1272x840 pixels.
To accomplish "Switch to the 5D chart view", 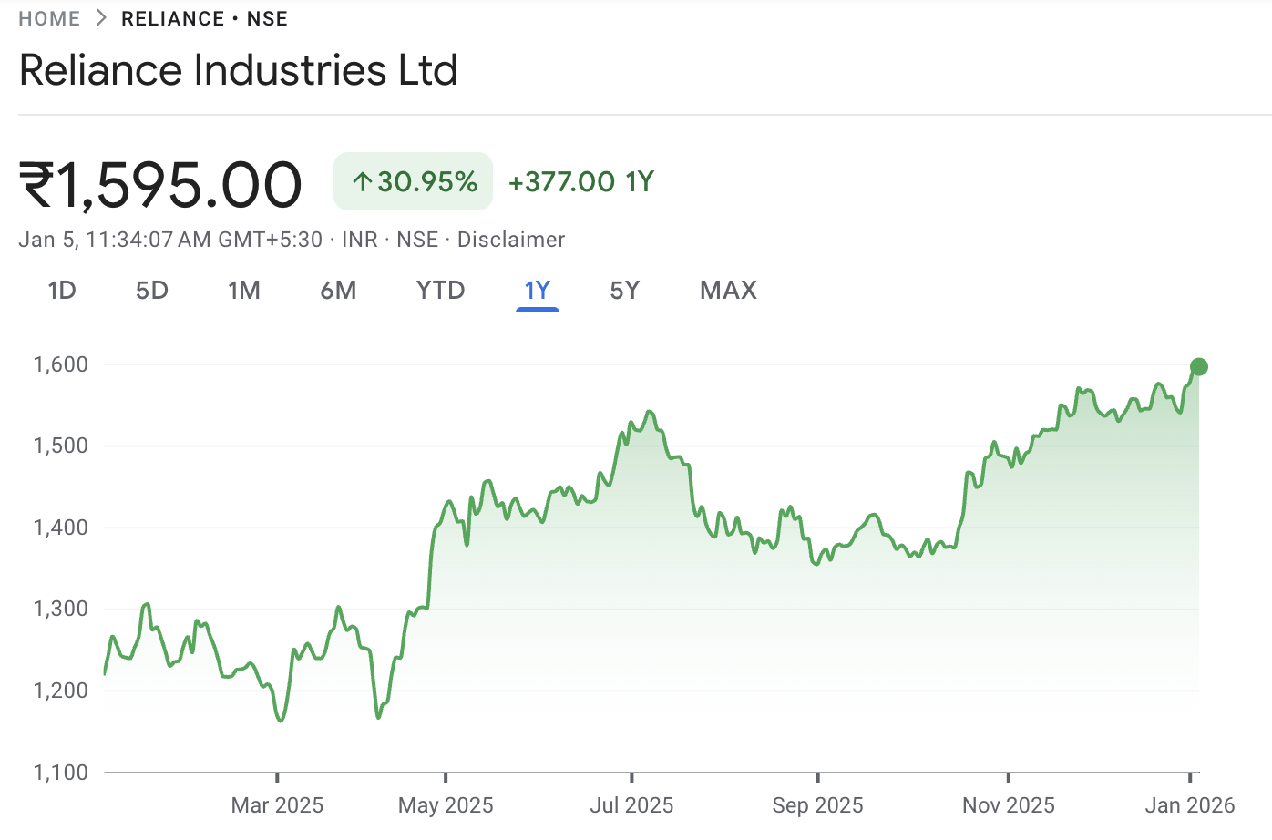I will click(151, 290).
